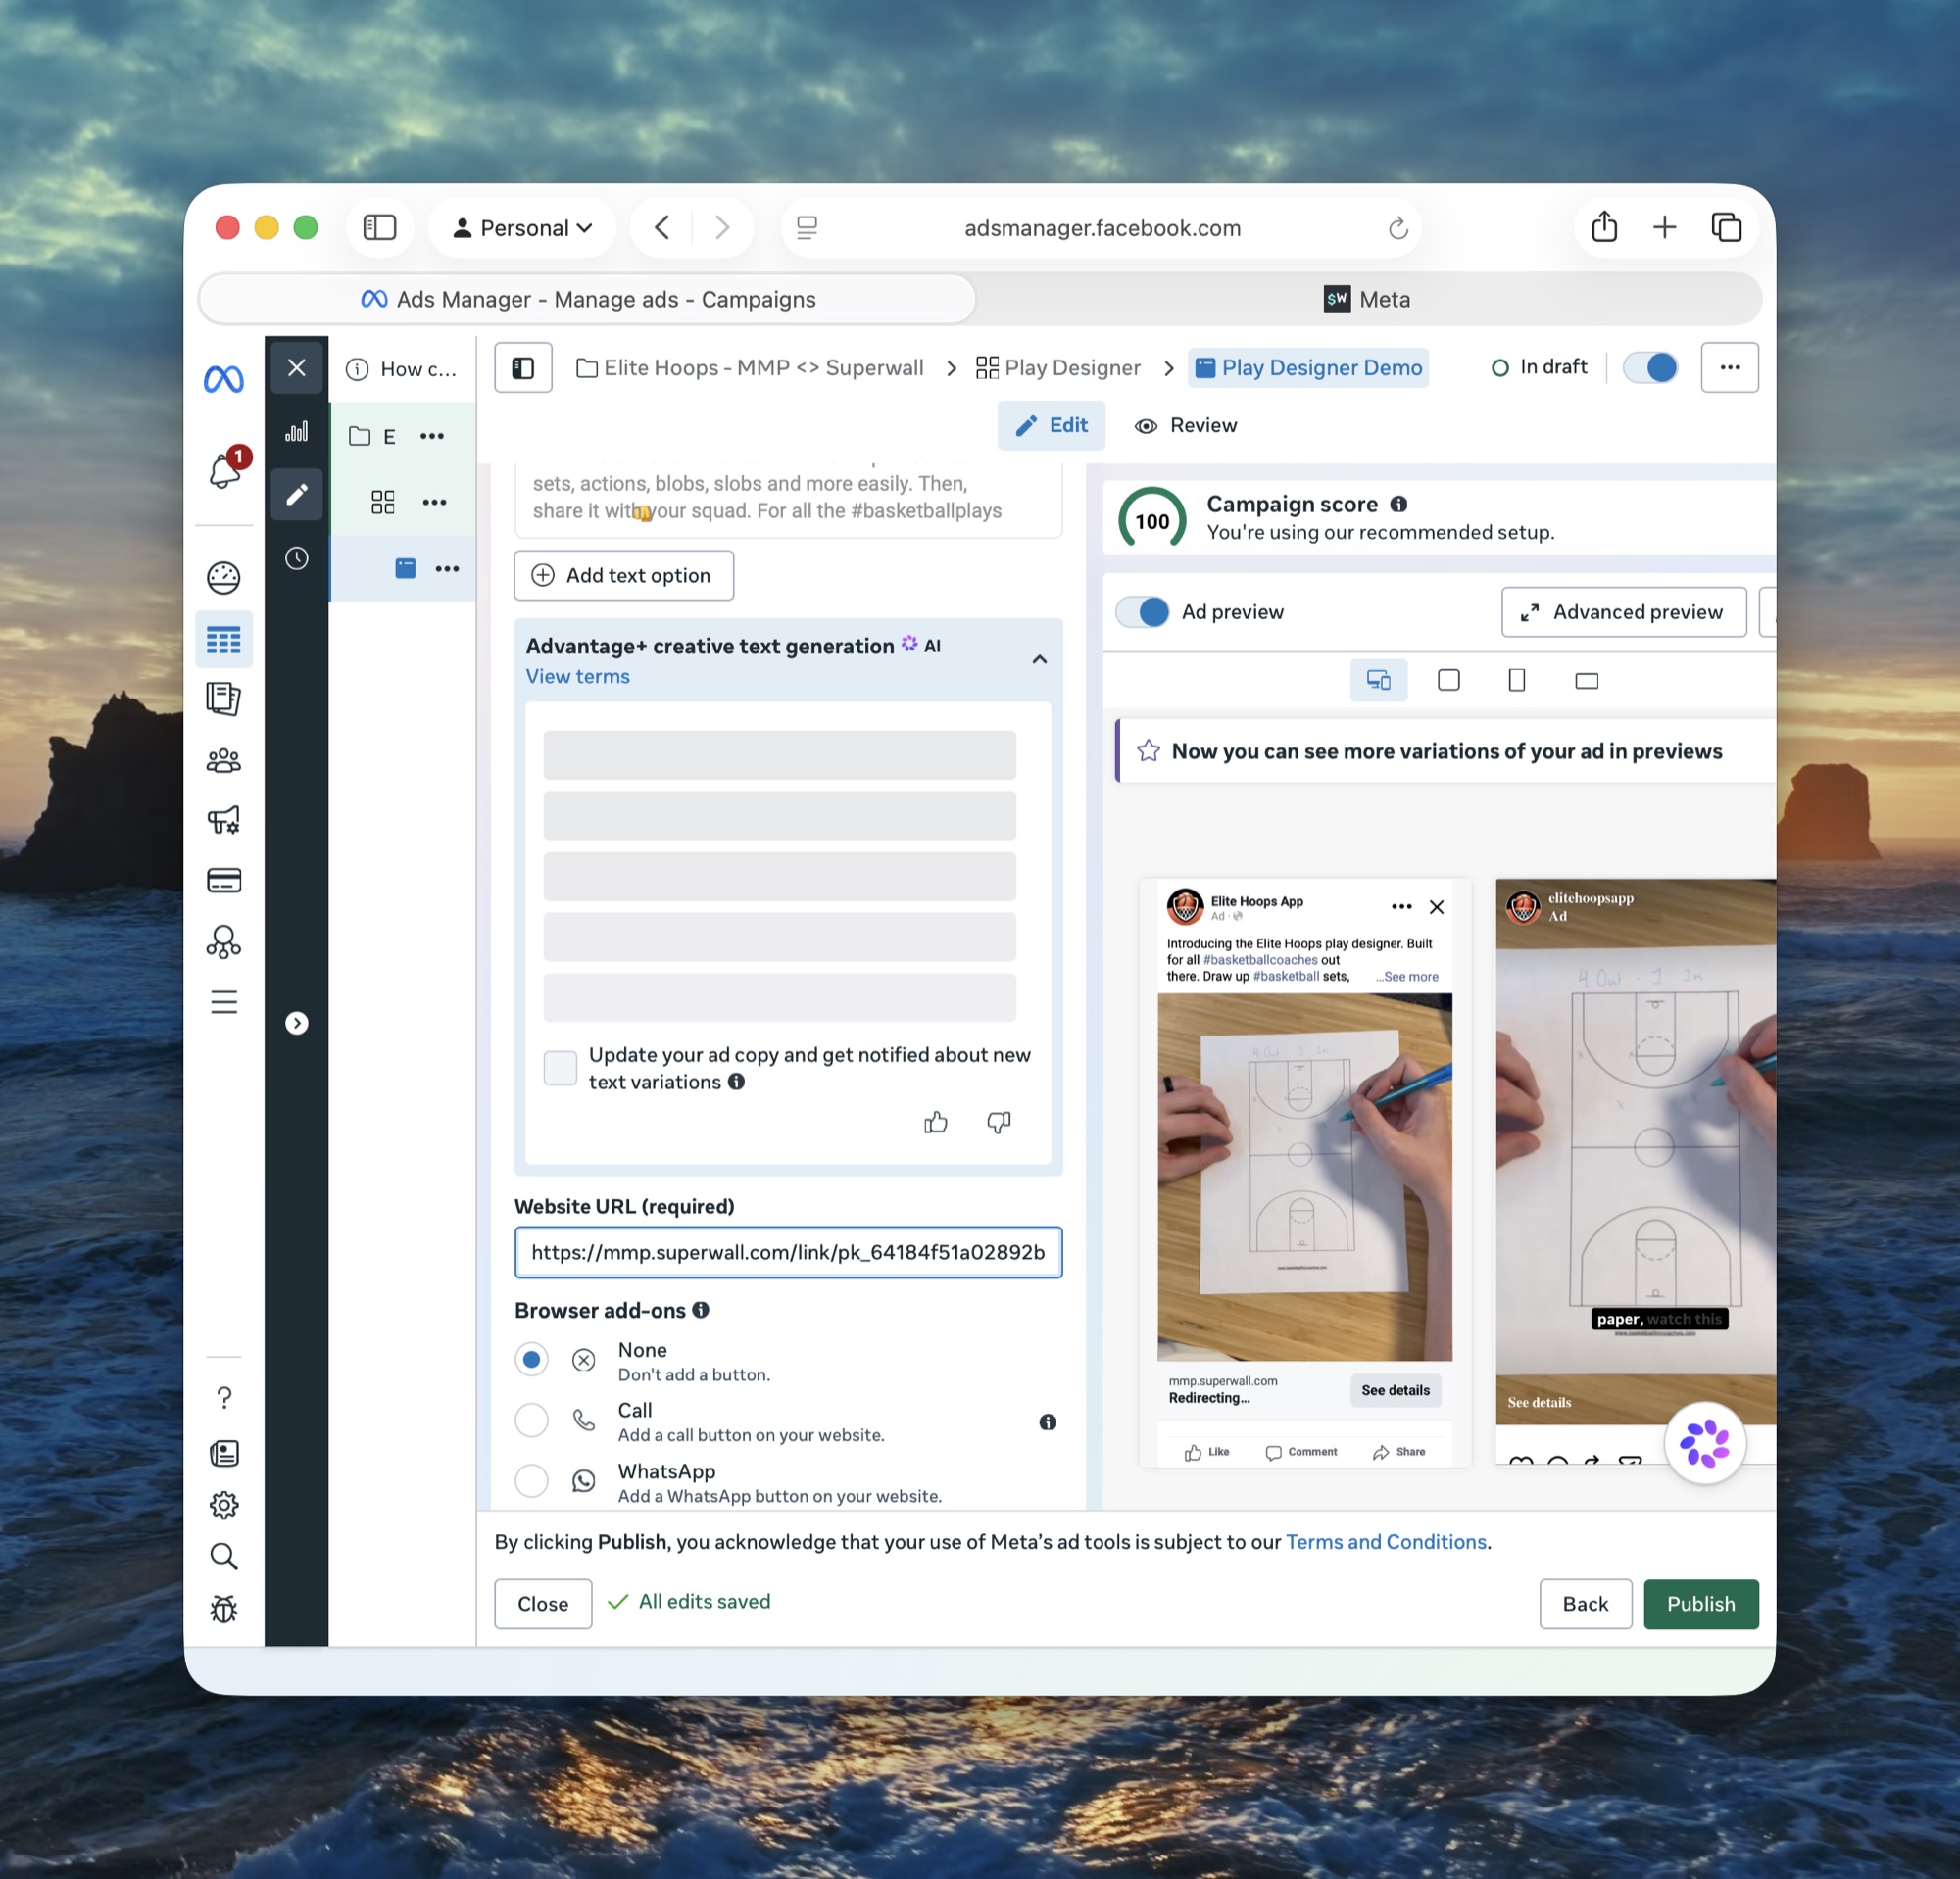Open the Terms and Conditions link
Screen dimensions: 1960x1879
pyautogui.click(x=1386, y=1542)
